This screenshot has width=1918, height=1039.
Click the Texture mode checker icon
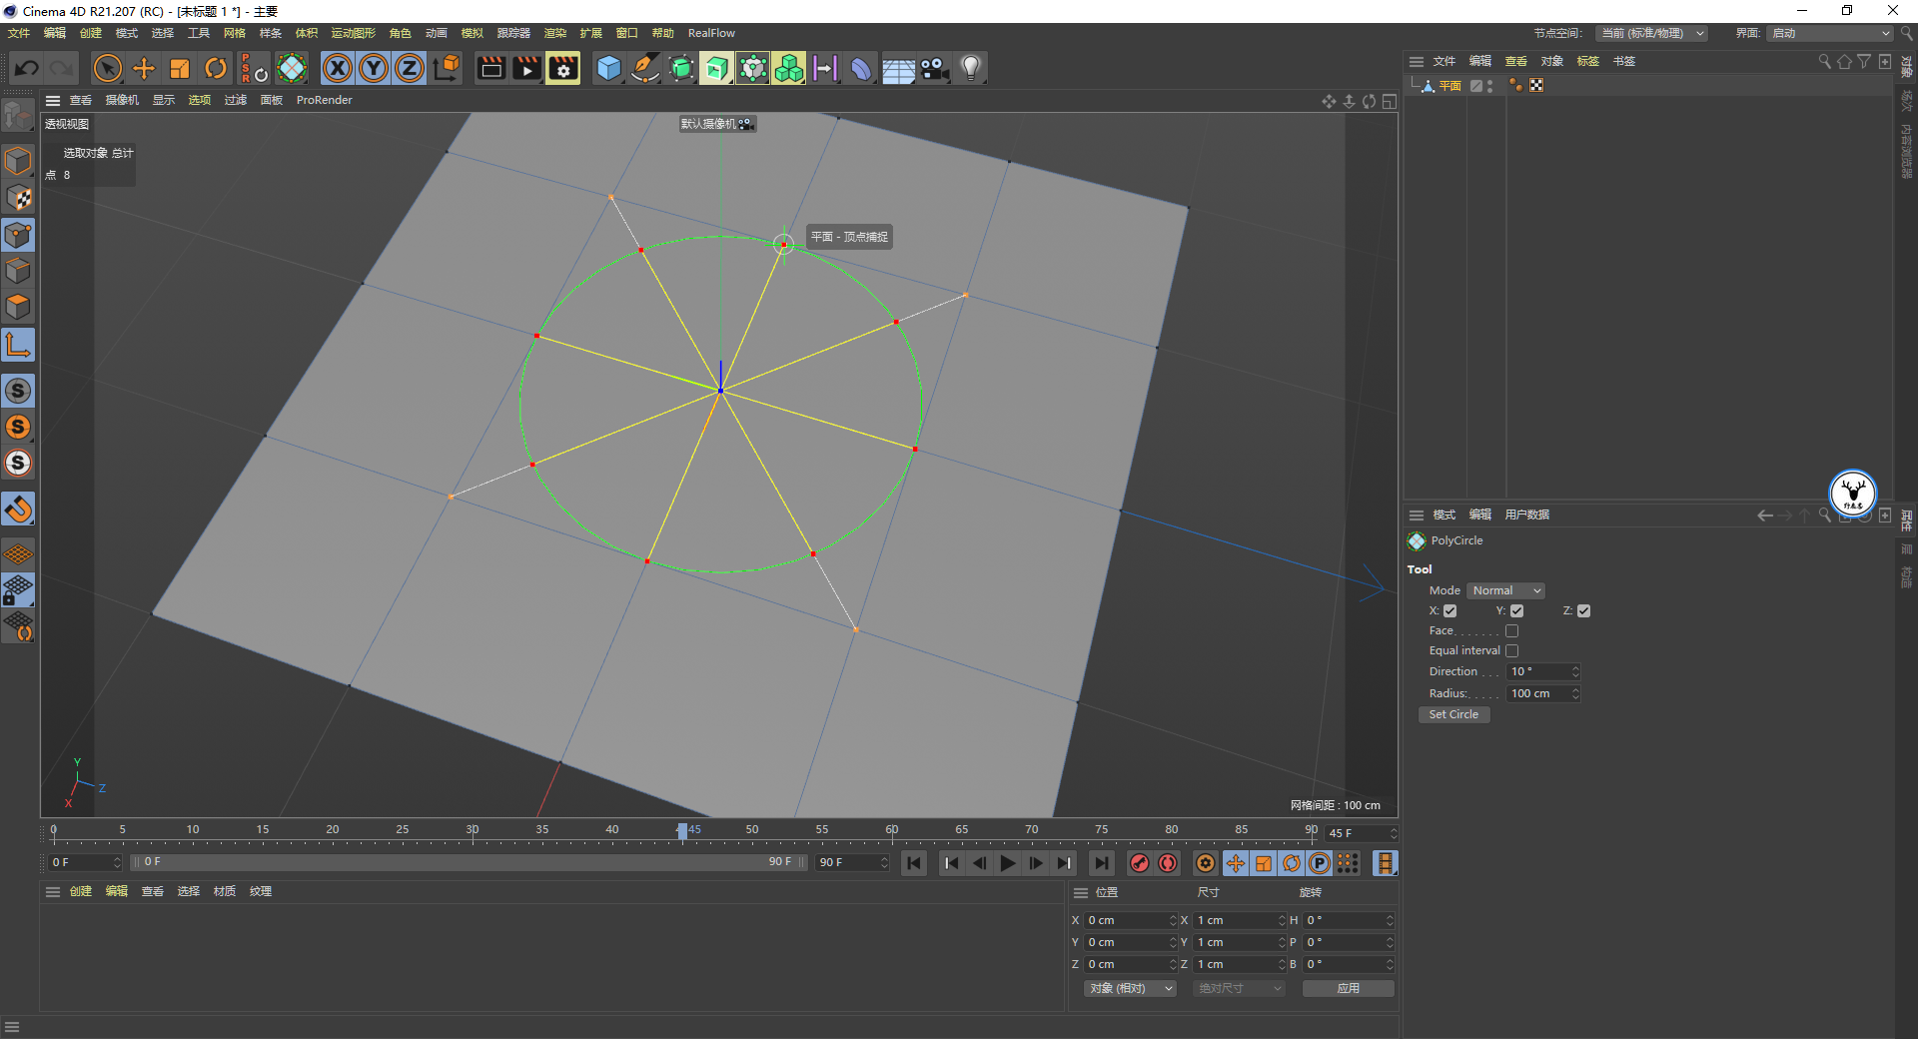(18, 198)
